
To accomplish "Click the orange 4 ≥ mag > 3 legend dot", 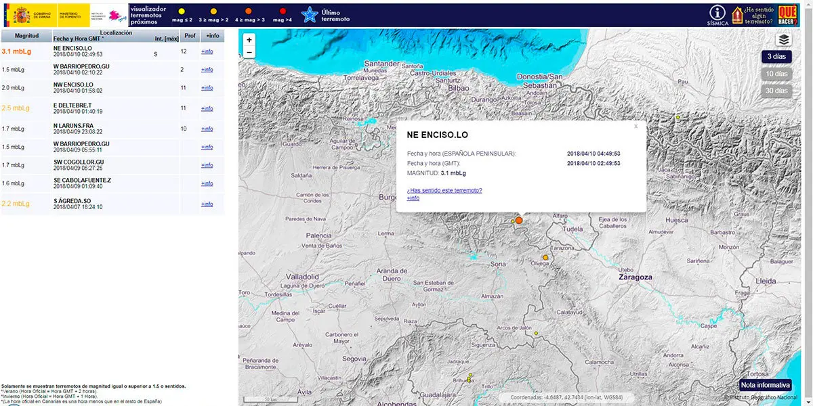I will pos(249,12).
